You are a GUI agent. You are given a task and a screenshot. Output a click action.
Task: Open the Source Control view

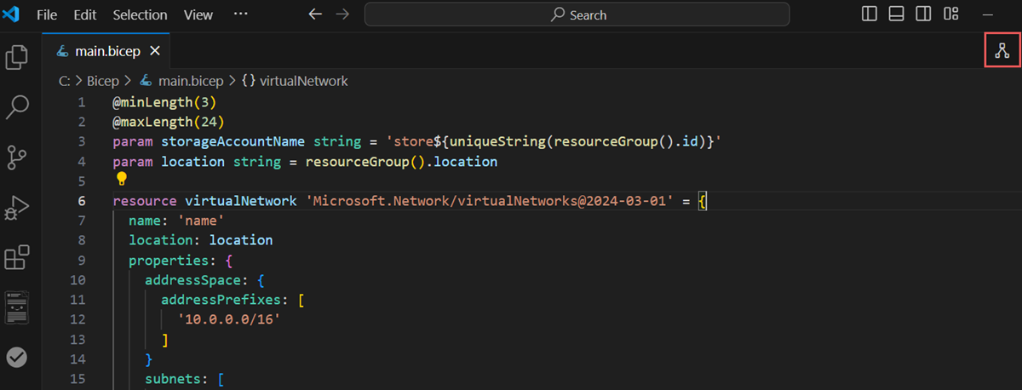coord(17,158)
